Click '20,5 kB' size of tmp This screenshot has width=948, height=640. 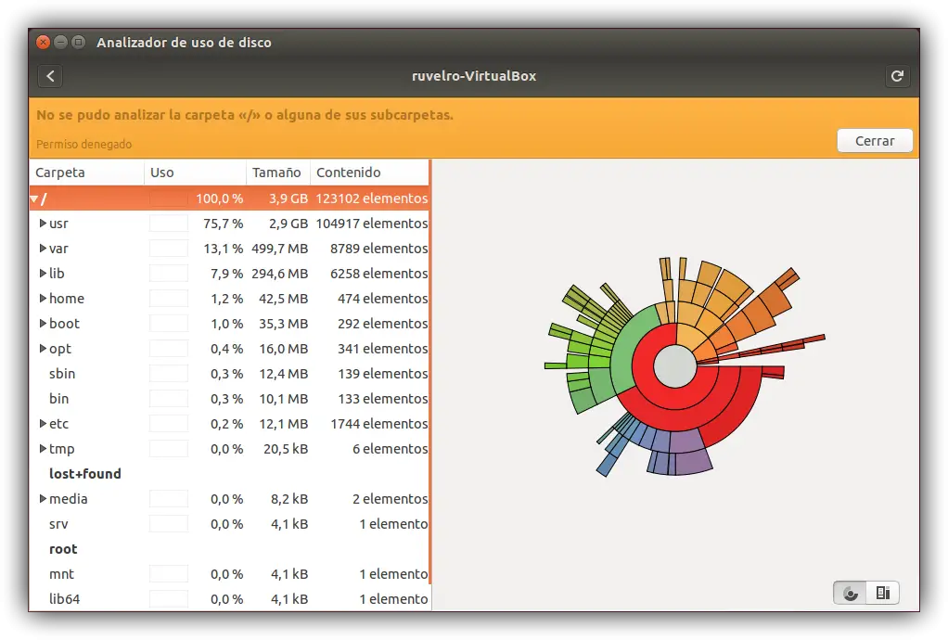pos(286,449)
